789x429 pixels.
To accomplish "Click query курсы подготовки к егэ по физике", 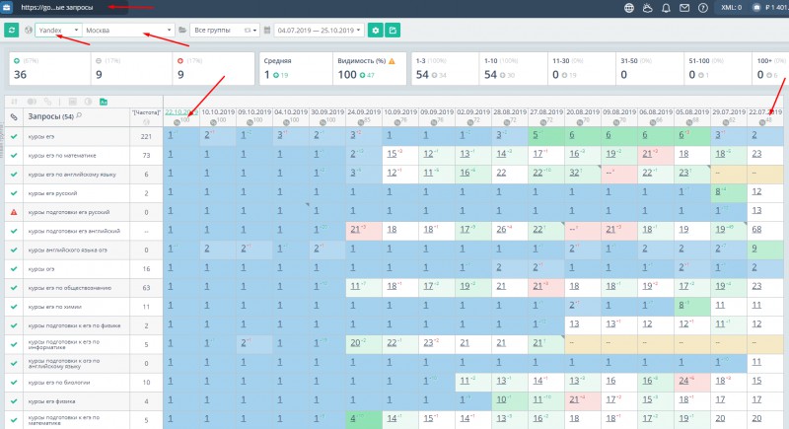I will click(x=74, y=325).
